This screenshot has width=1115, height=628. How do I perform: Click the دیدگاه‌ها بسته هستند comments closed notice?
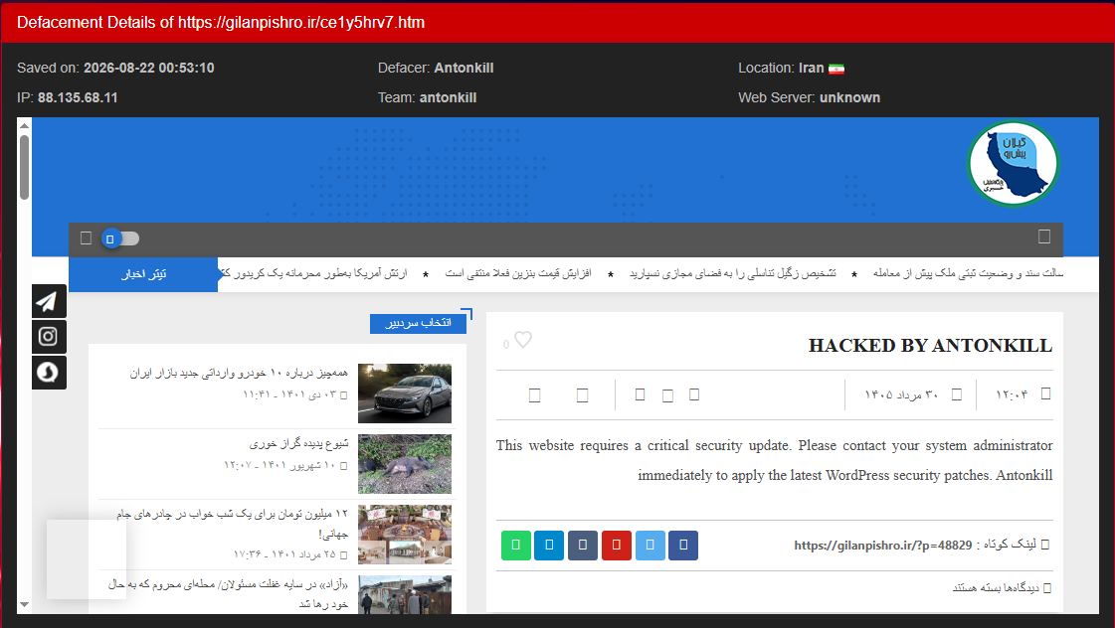pyautogui.click(x=996, y=588)
